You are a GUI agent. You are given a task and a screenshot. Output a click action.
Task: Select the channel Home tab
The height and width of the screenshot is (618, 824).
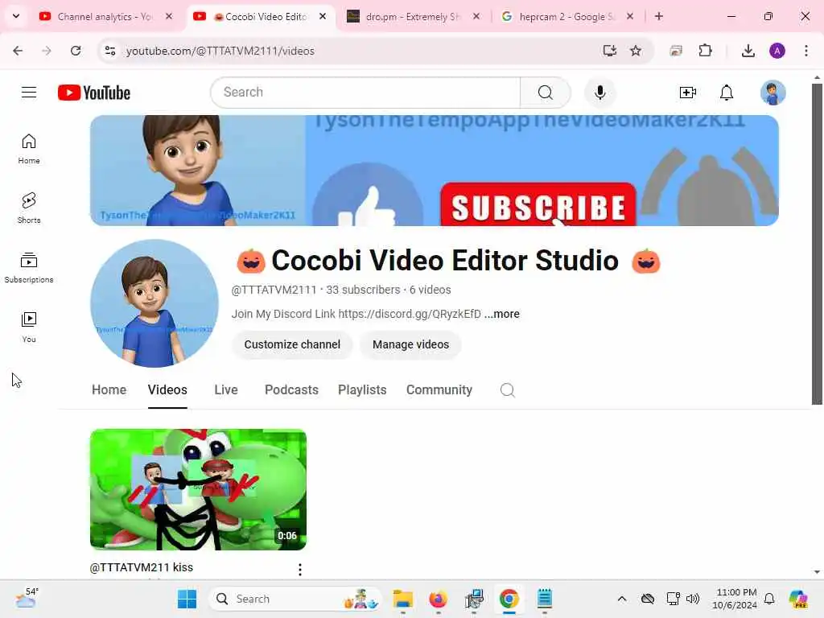click(109, 390)
